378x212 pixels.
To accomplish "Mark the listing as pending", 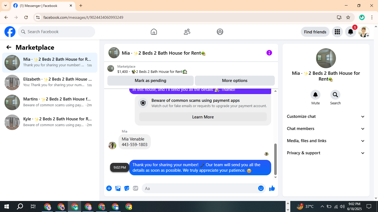I will pyautogui.click(x=151, y=81).
